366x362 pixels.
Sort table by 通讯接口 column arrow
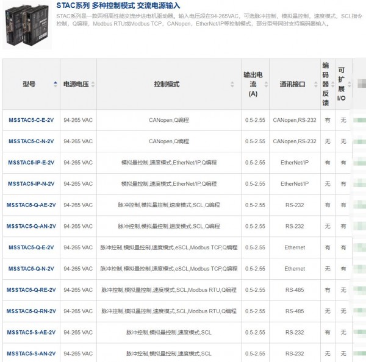[316, 84]
